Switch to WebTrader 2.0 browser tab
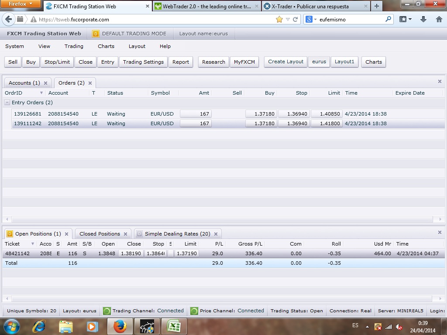Image resolution: width=447 pixels, height=335 pixels. [x=206, y=6]
